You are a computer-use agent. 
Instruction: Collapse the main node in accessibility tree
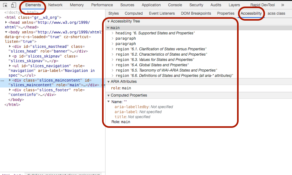click(108, 27)
